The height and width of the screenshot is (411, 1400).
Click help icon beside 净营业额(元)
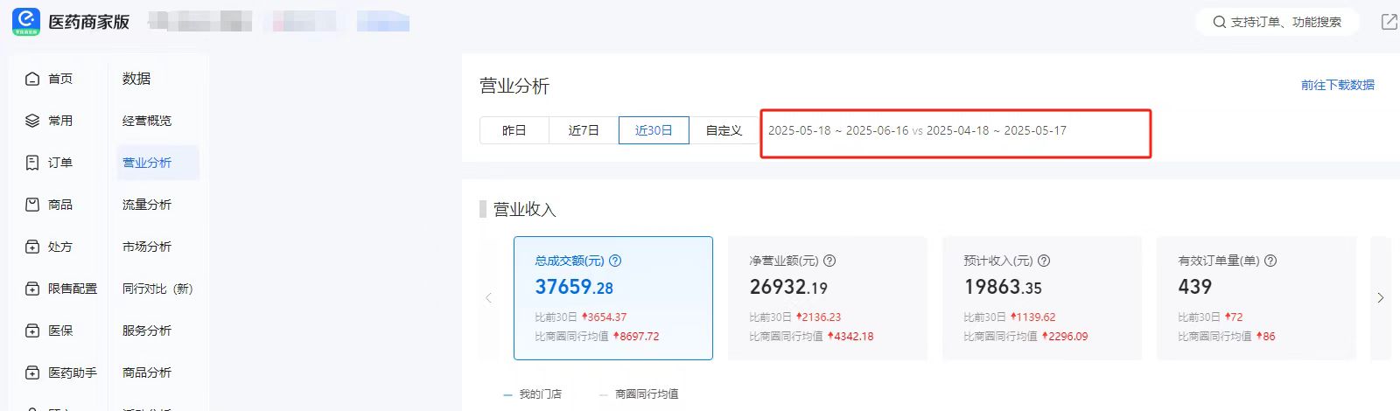pyautogui.click(x=829, y=261)
